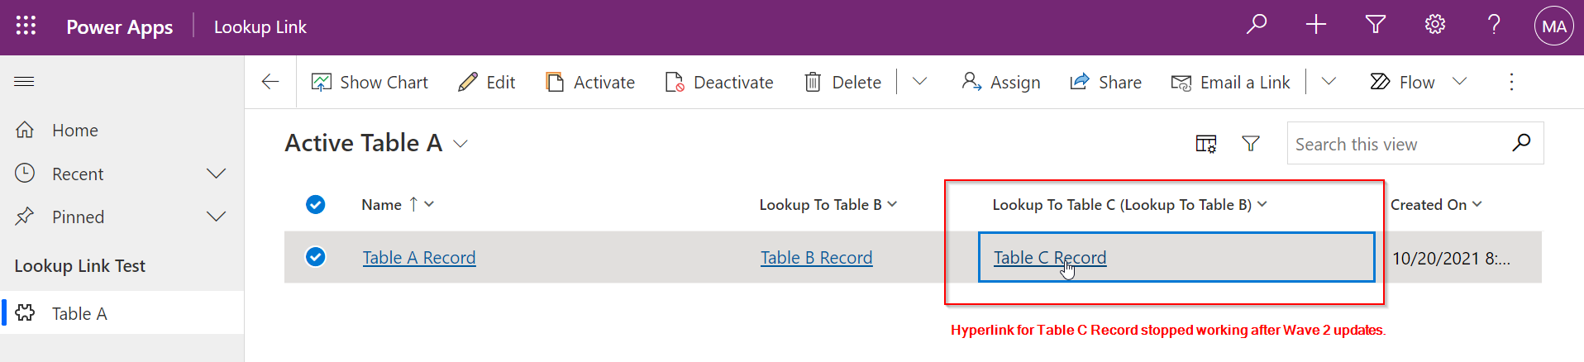The image size is (1584, 362).
Task: Open the app launcher waffle icon
Action: coord(26,26)
